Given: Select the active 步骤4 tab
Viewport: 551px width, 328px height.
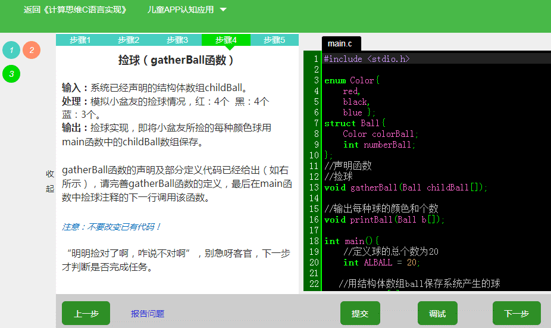Looking at the screenshot, I should pos(226,40).
